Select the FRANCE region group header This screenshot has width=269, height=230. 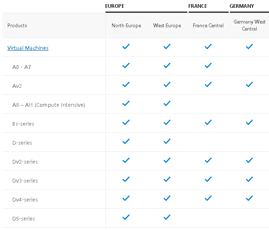pos(198,6)
